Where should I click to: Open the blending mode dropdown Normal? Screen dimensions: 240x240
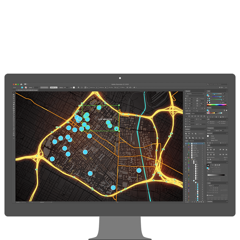point(211,131)
